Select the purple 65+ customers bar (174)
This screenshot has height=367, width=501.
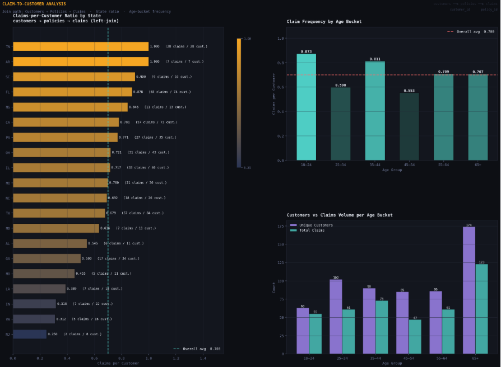pos(469,290)
